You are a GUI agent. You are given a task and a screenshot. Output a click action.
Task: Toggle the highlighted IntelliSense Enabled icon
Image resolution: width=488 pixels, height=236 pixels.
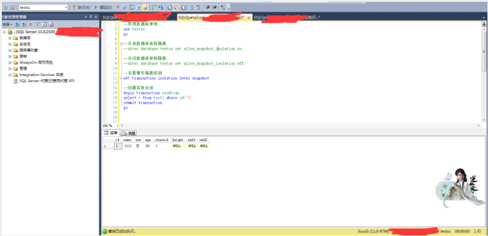pyautogui.click(x=145, y=7)
